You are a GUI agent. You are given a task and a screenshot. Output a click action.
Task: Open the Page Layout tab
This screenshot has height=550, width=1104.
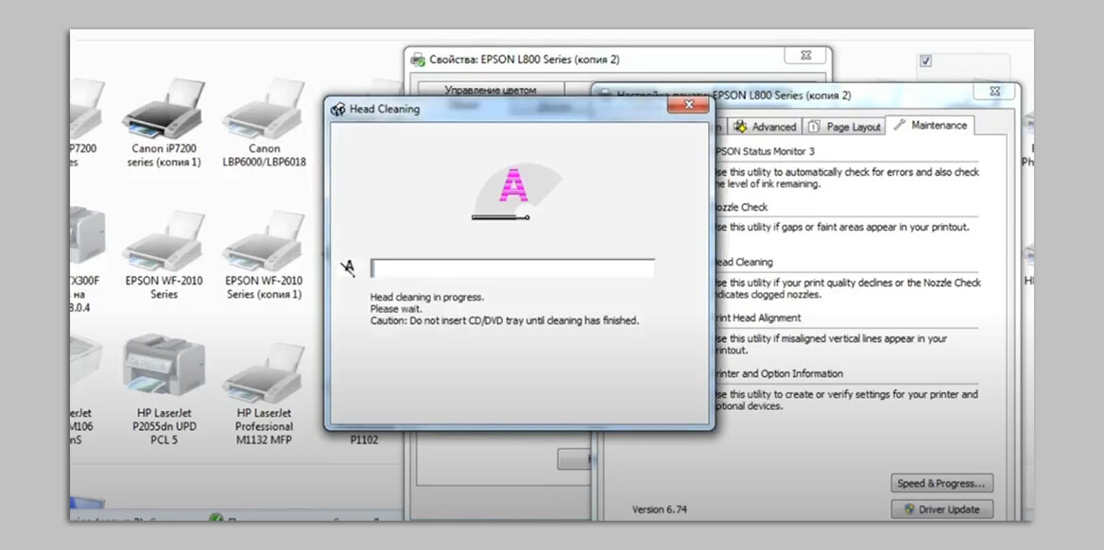[x=843, y=127]
